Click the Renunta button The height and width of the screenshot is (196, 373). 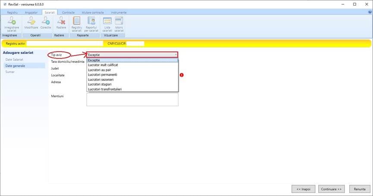tap(360, 189)
